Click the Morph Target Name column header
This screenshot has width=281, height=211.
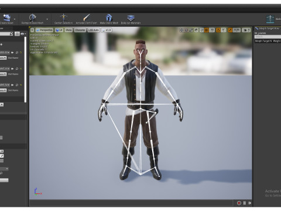(263, 41)
